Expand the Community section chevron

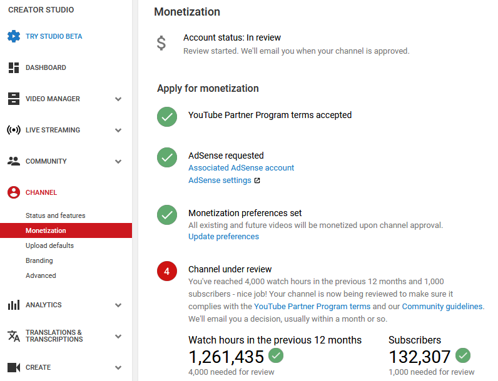pos(118,161)
